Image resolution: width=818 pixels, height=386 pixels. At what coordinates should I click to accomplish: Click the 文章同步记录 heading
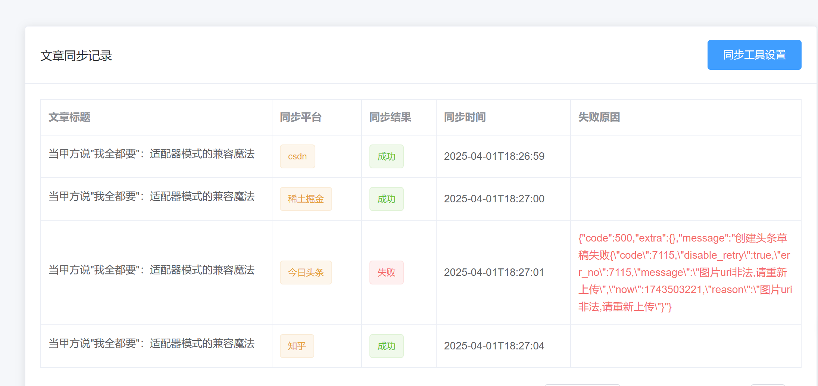(76, 56)
